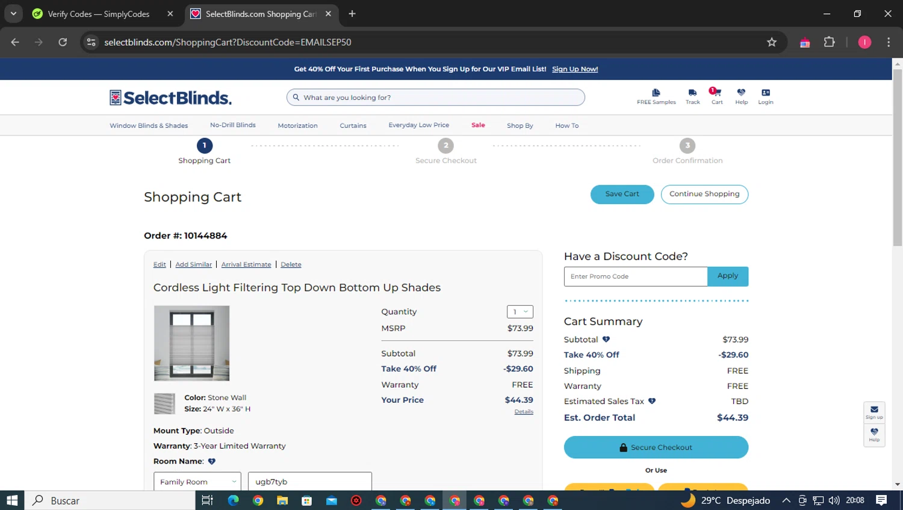Open the Chrome extensions puzzle icon
The width and height of the screenshot is (903, 510).
[x=830, y=42]
